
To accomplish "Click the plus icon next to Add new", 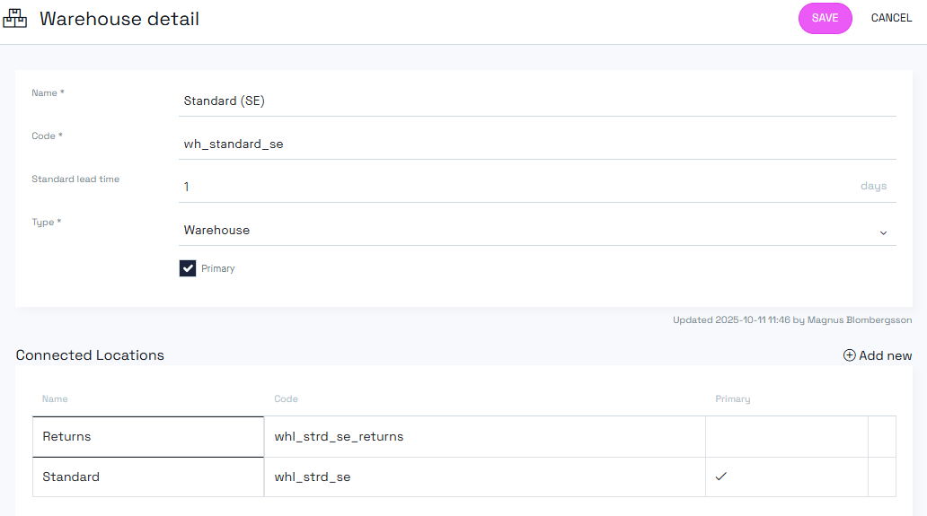I will click(x=849, y=355).
